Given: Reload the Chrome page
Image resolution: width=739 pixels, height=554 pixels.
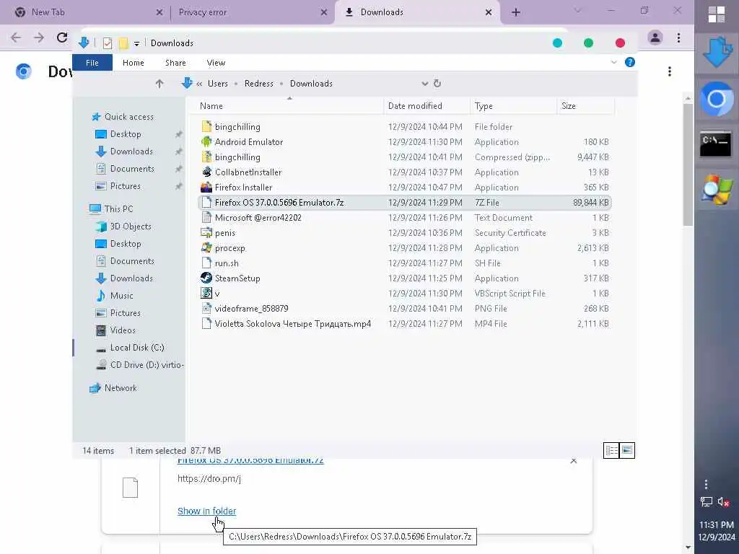Looking at the screenshot, I should pyautogui.click(x=62, y=38).
